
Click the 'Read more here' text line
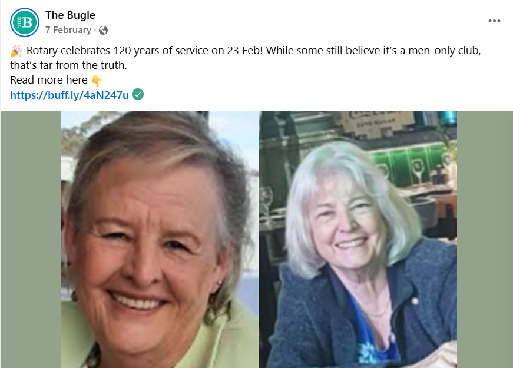click(x=49, y=80)
